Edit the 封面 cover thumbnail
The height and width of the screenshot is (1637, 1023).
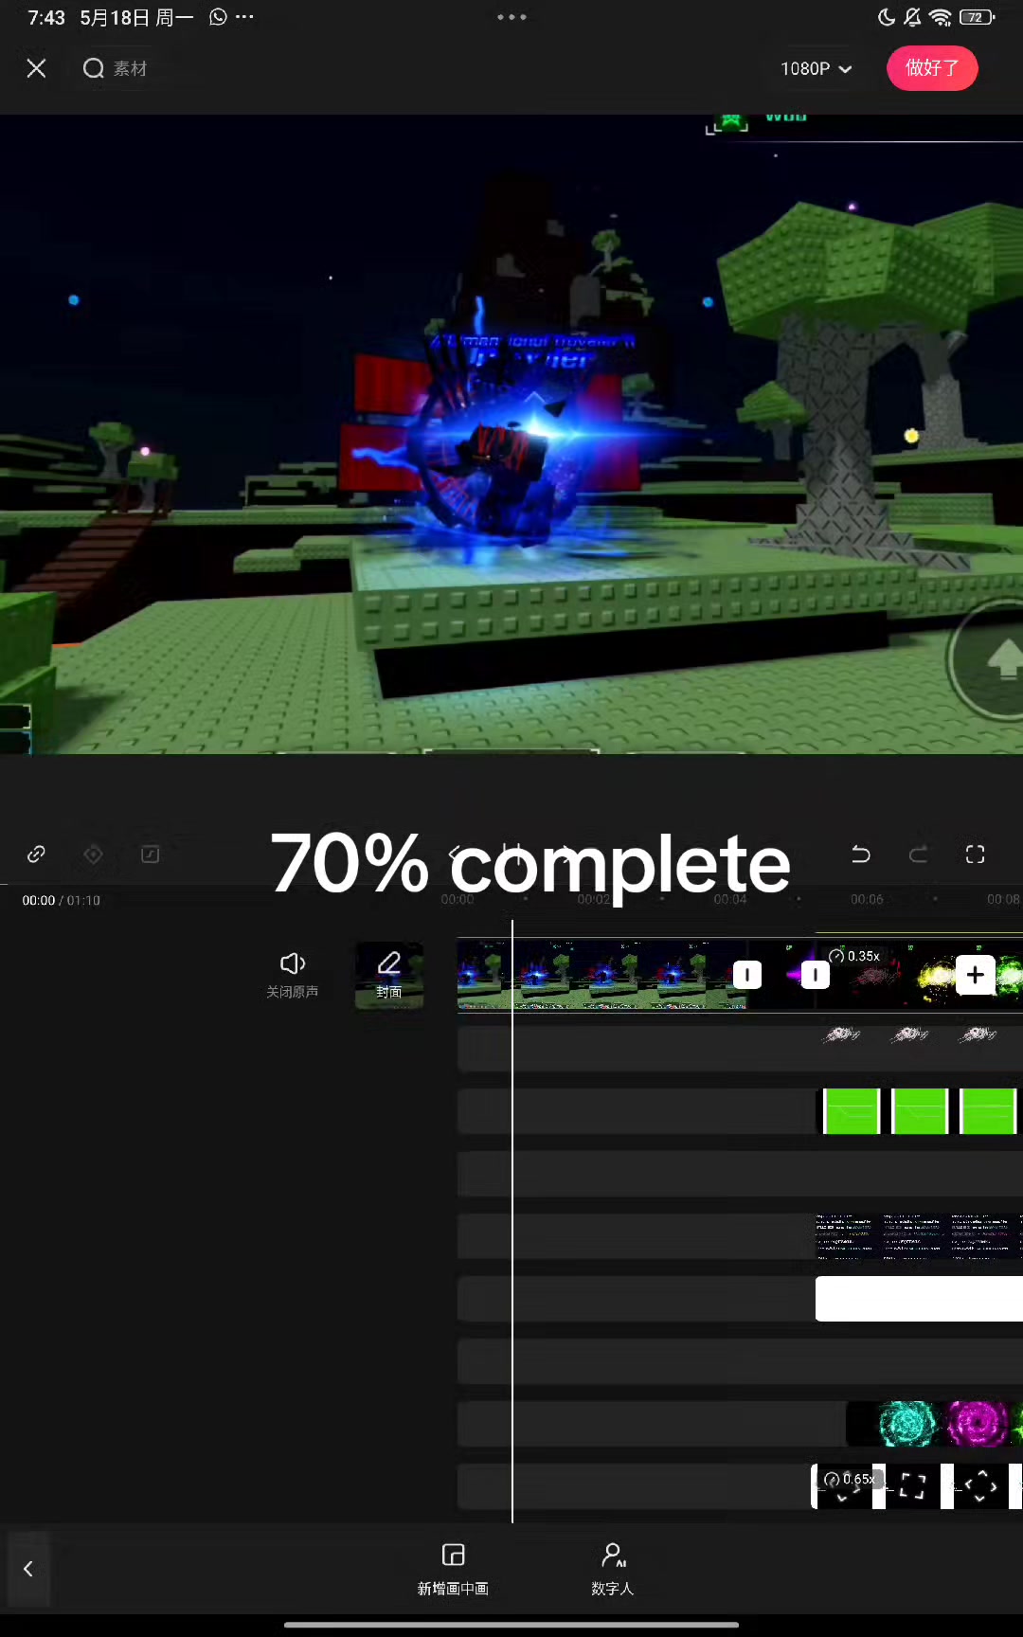click(x=389, y=975)
